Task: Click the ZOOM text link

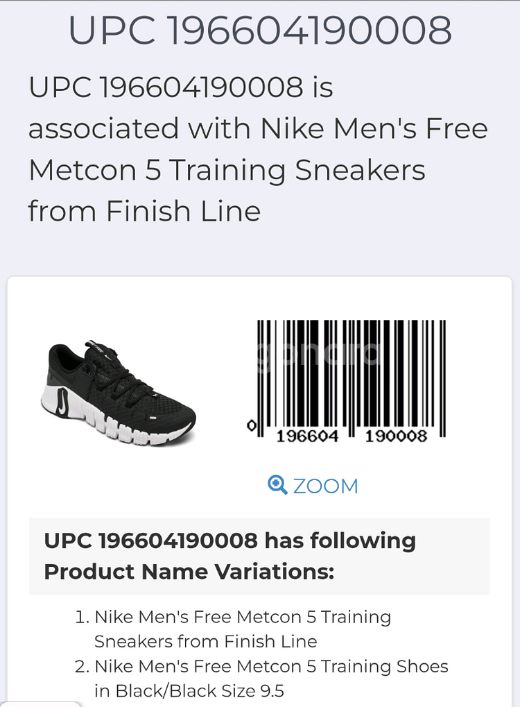Action: (x=325, y=486)
